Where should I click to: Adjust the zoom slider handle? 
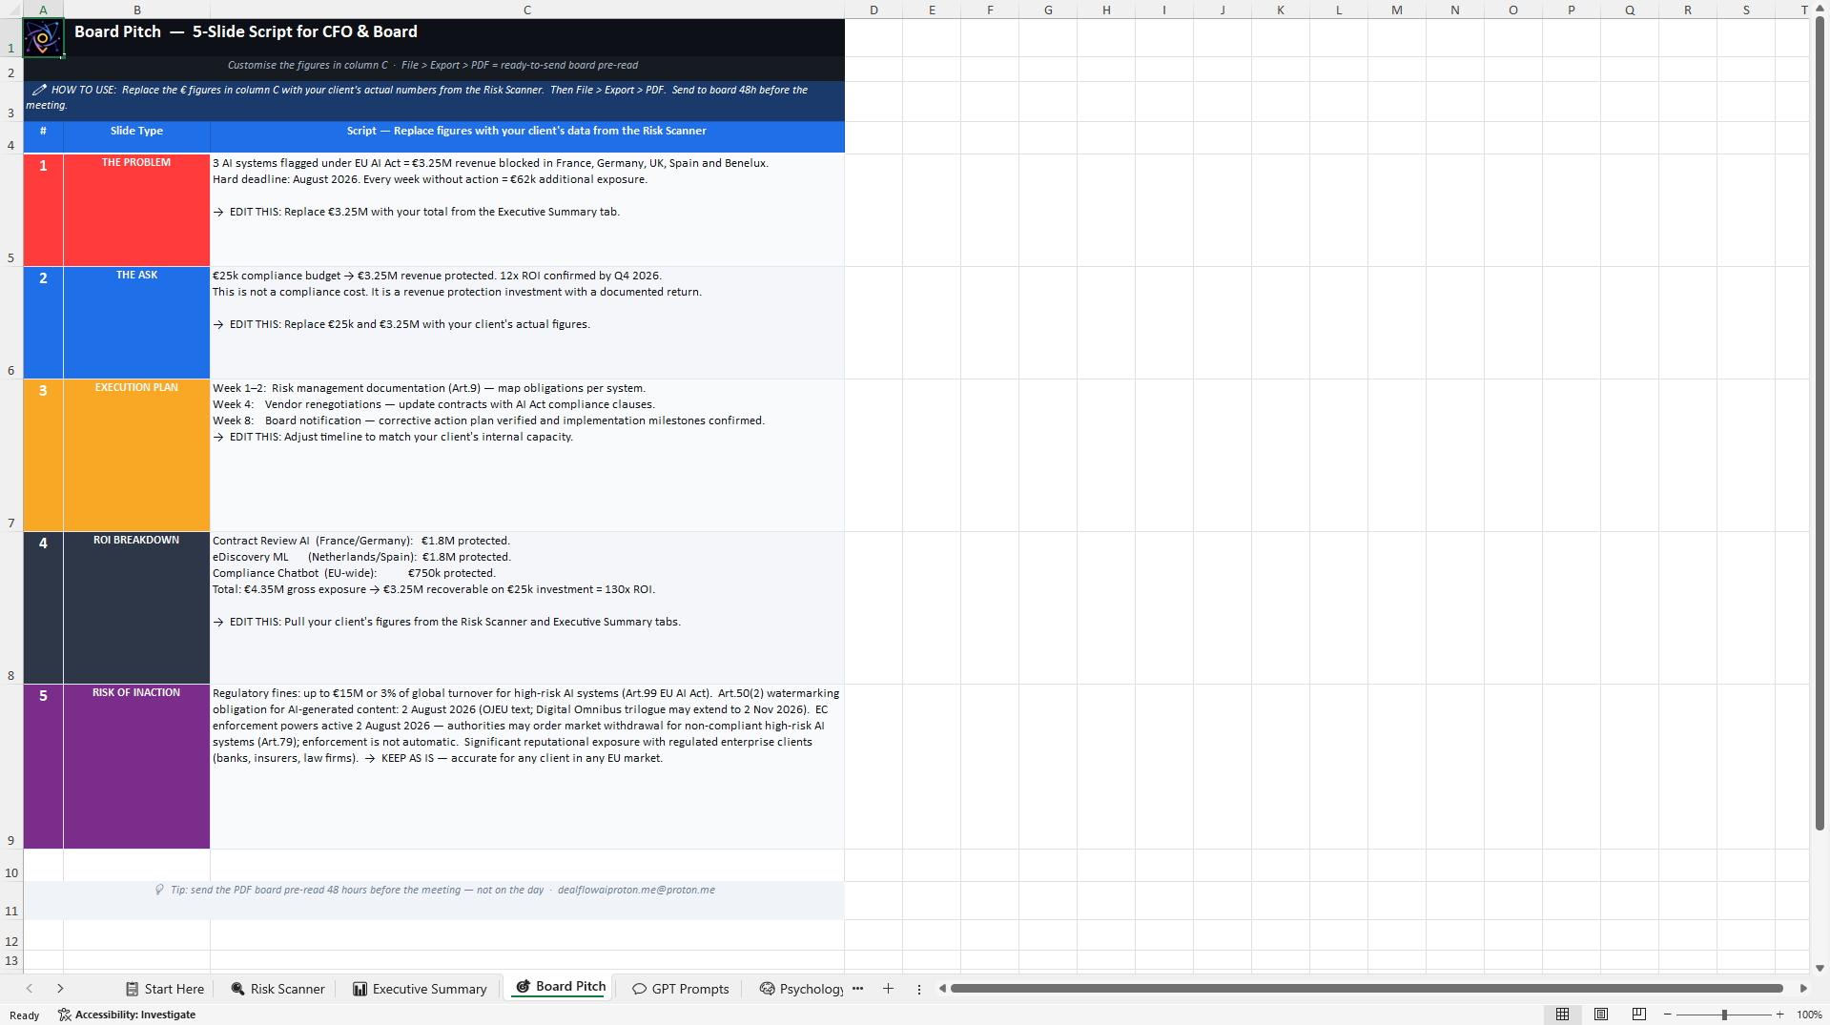click(1724, 1015)
